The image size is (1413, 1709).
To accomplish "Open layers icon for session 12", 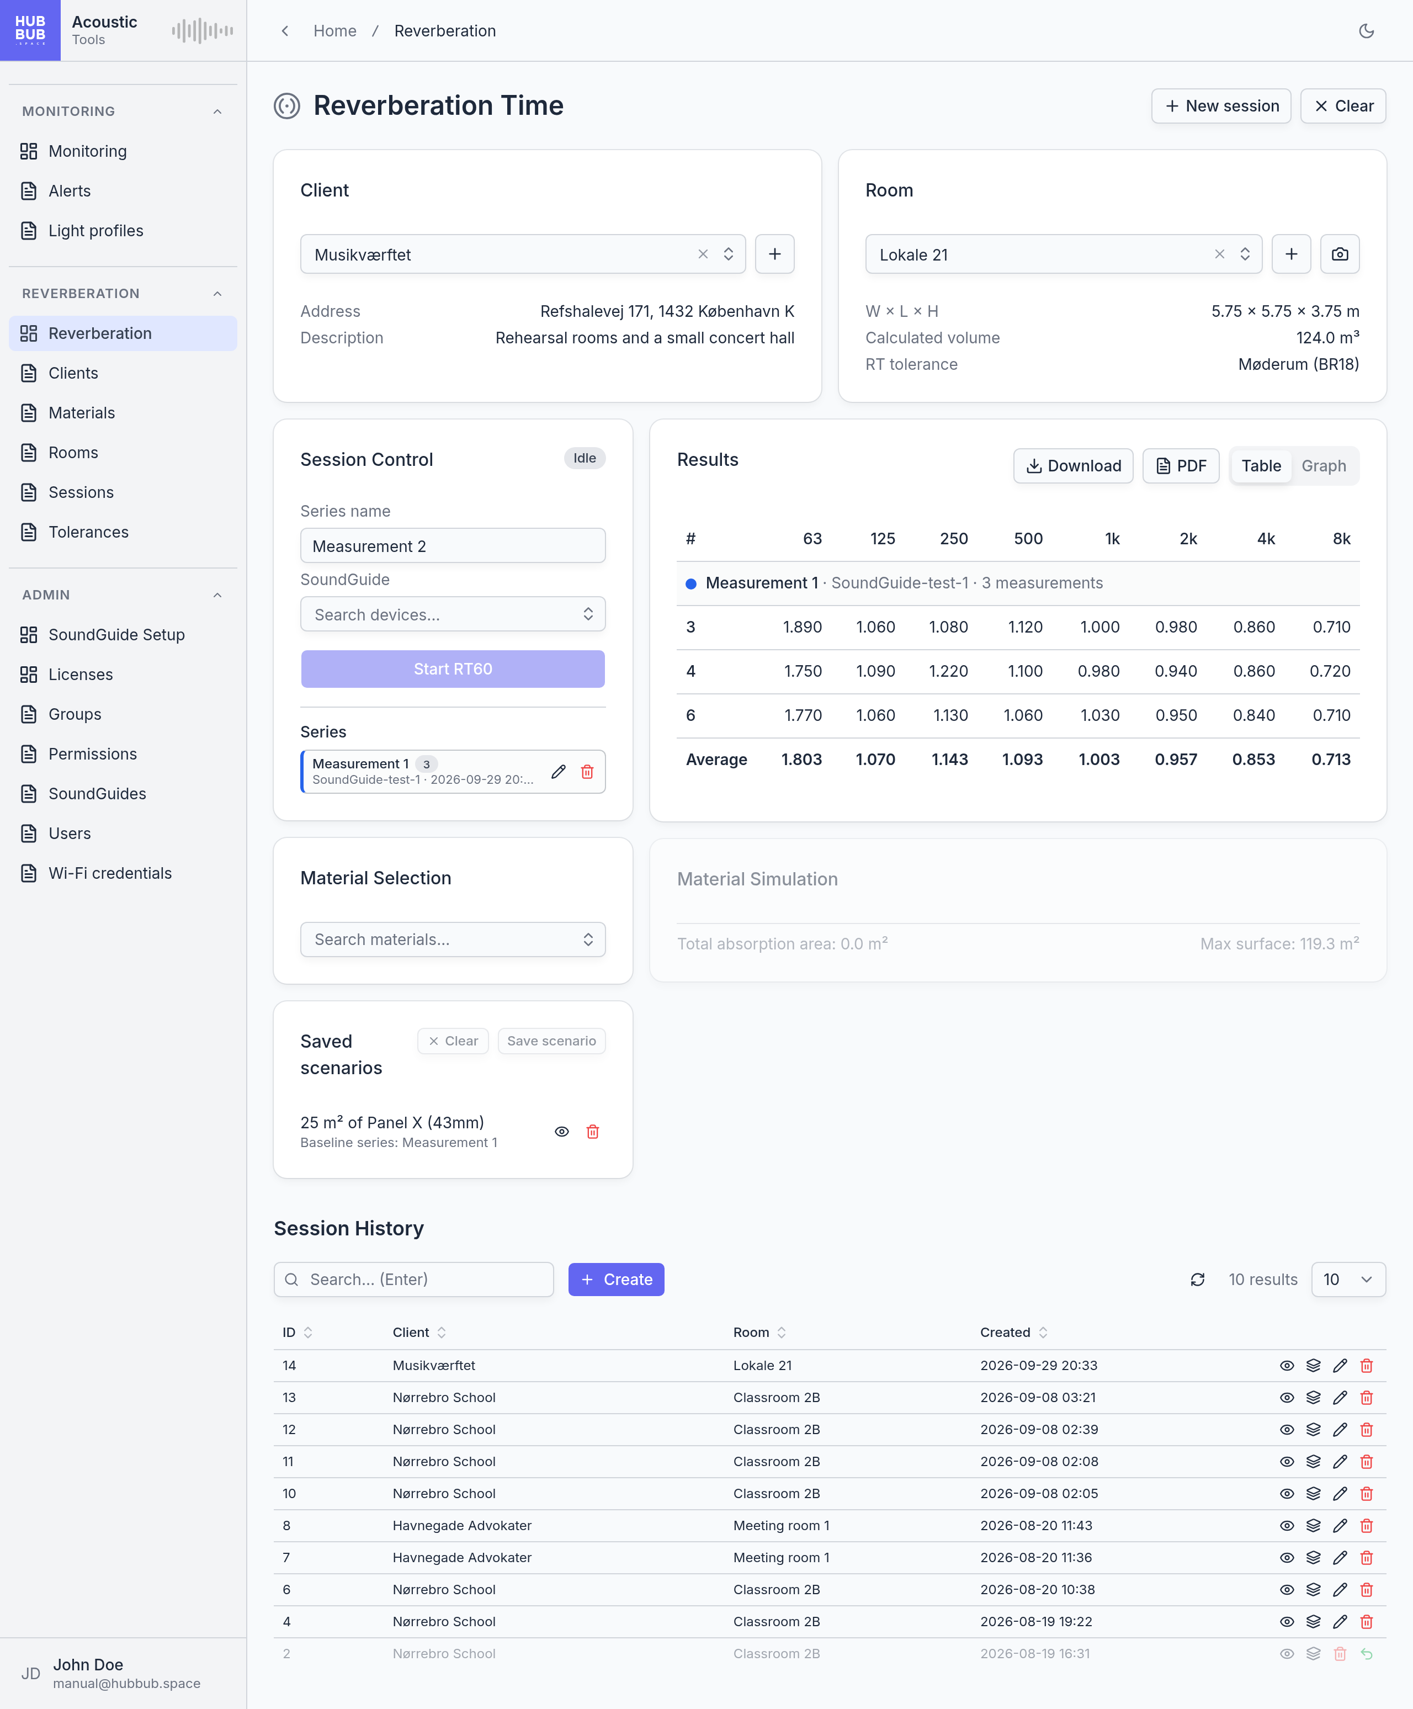I will [x=1314, y=1429].
